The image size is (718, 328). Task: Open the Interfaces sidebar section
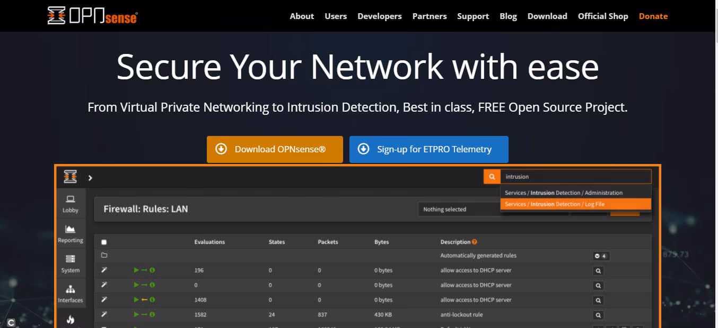tap(70, 294)
